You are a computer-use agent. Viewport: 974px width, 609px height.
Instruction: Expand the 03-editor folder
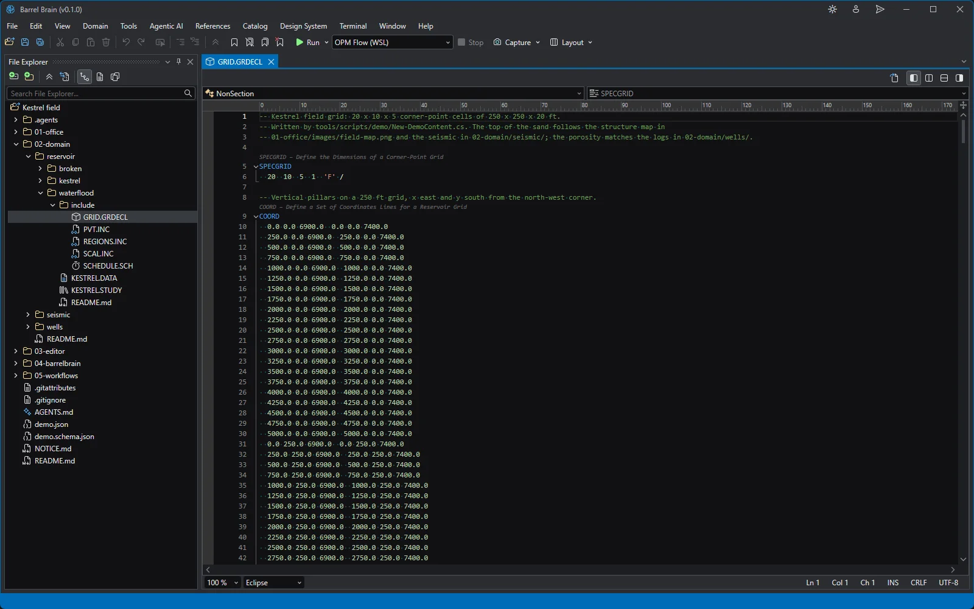click(x=16, y=351)
